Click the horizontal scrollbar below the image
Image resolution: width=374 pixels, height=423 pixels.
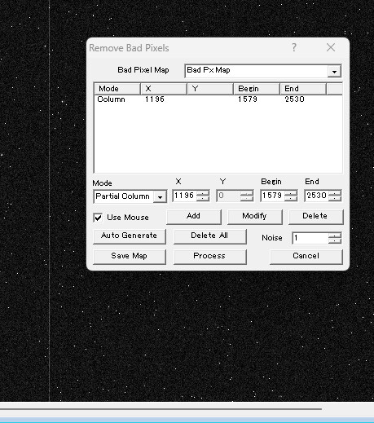(161, 408)
